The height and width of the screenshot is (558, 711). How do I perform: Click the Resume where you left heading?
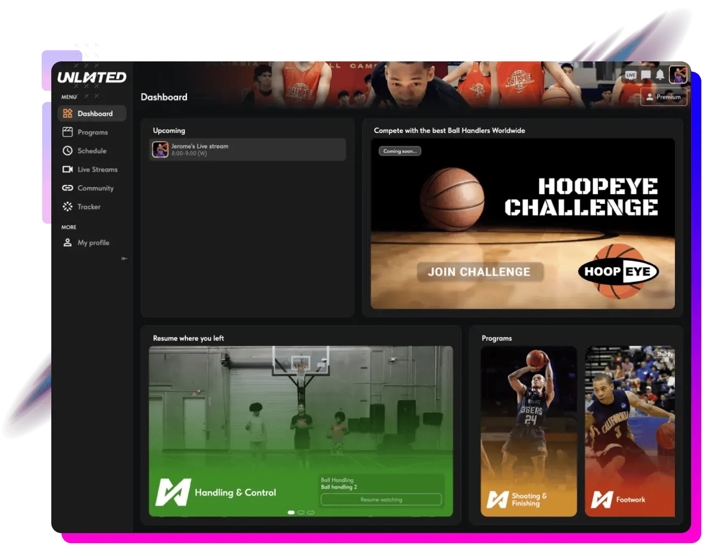pos(188,338)
